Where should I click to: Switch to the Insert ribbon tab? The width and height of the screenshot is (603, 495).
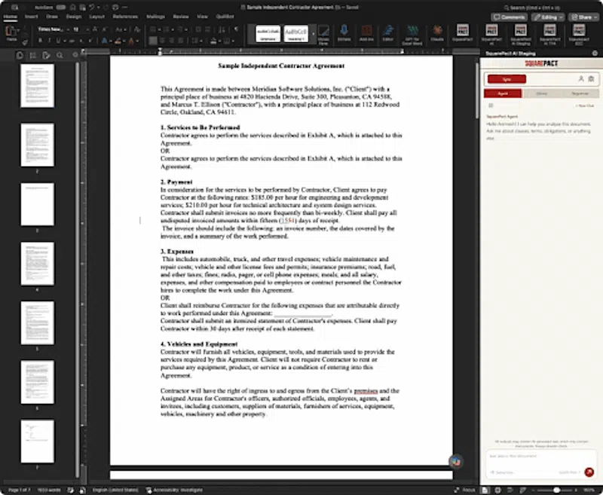coord(31,17)
